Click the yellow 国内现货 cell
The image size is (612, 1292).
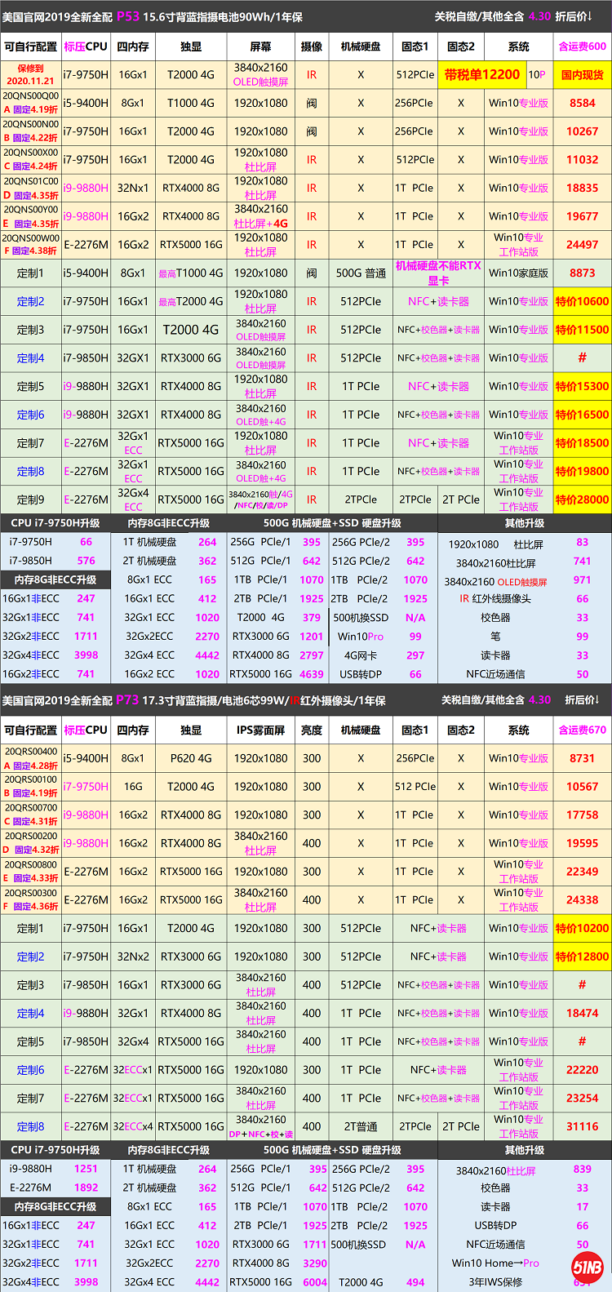pyautogui.click(x=582, y=75)
